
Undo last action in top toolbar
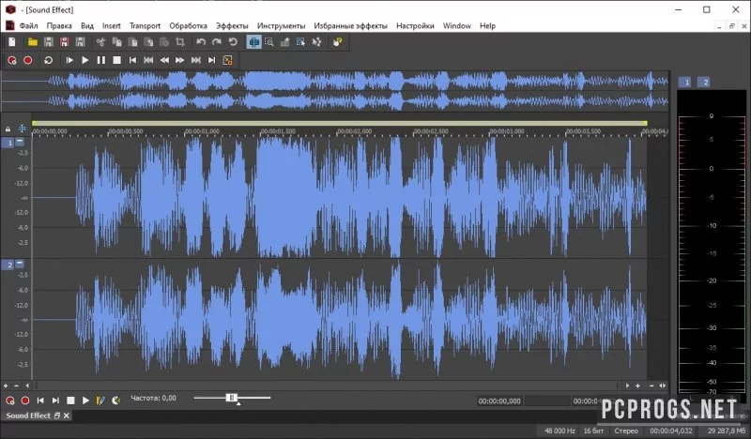[201, 42]
